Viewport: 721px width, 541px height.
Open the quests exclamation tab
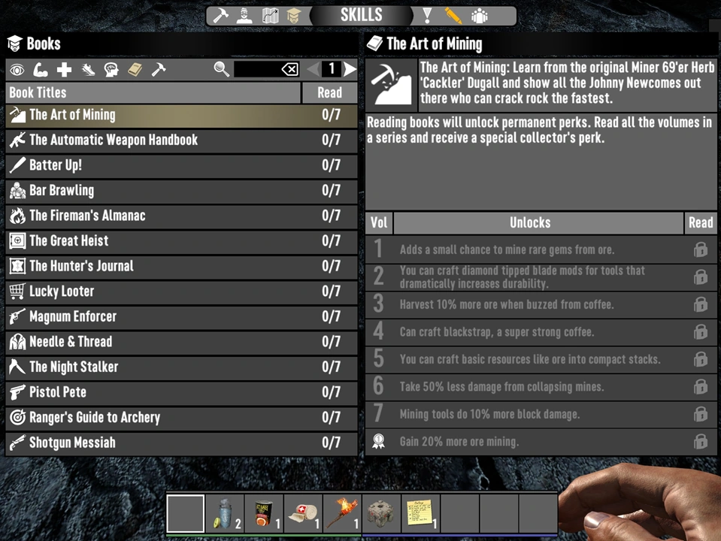point(427,16)
